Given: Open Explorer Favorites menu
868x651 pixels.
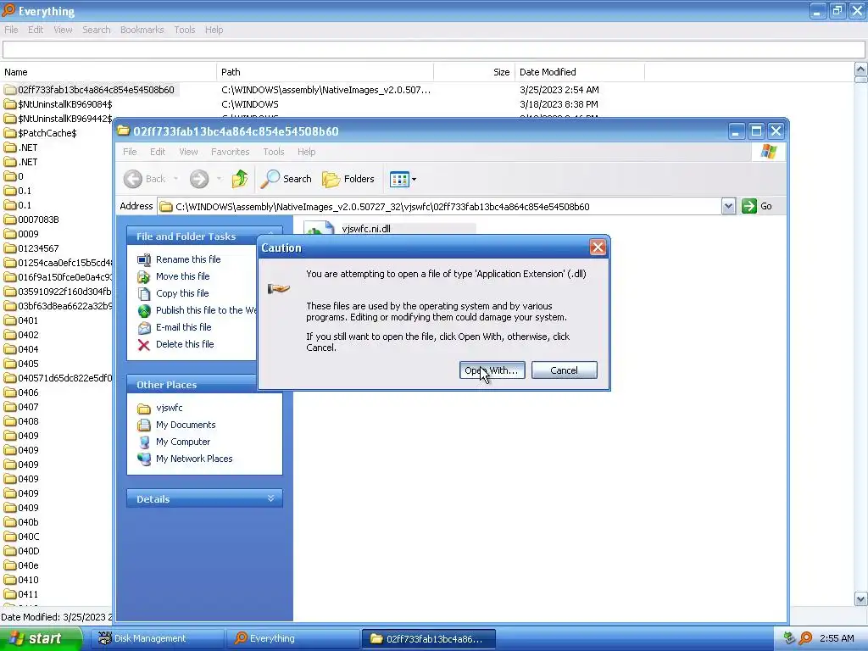Looking at the screenshot, I should point(231,152).
